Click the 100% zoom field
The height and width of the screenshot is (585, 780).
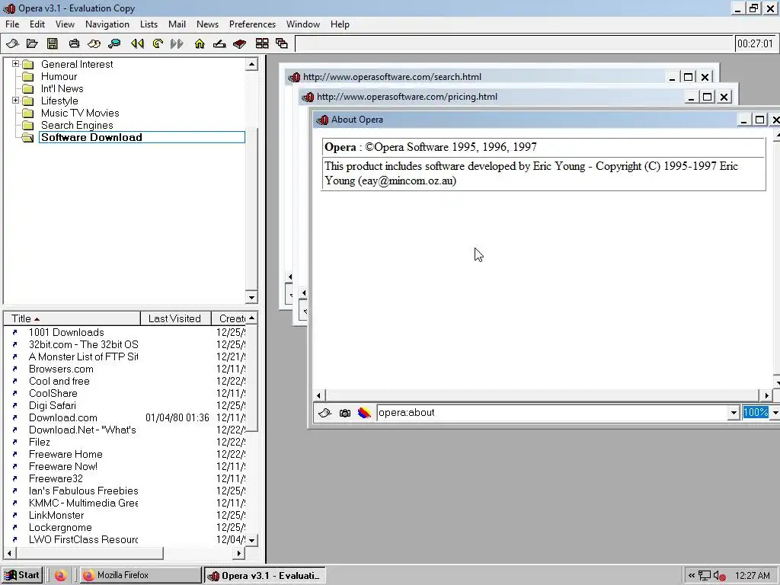[756, 413]
